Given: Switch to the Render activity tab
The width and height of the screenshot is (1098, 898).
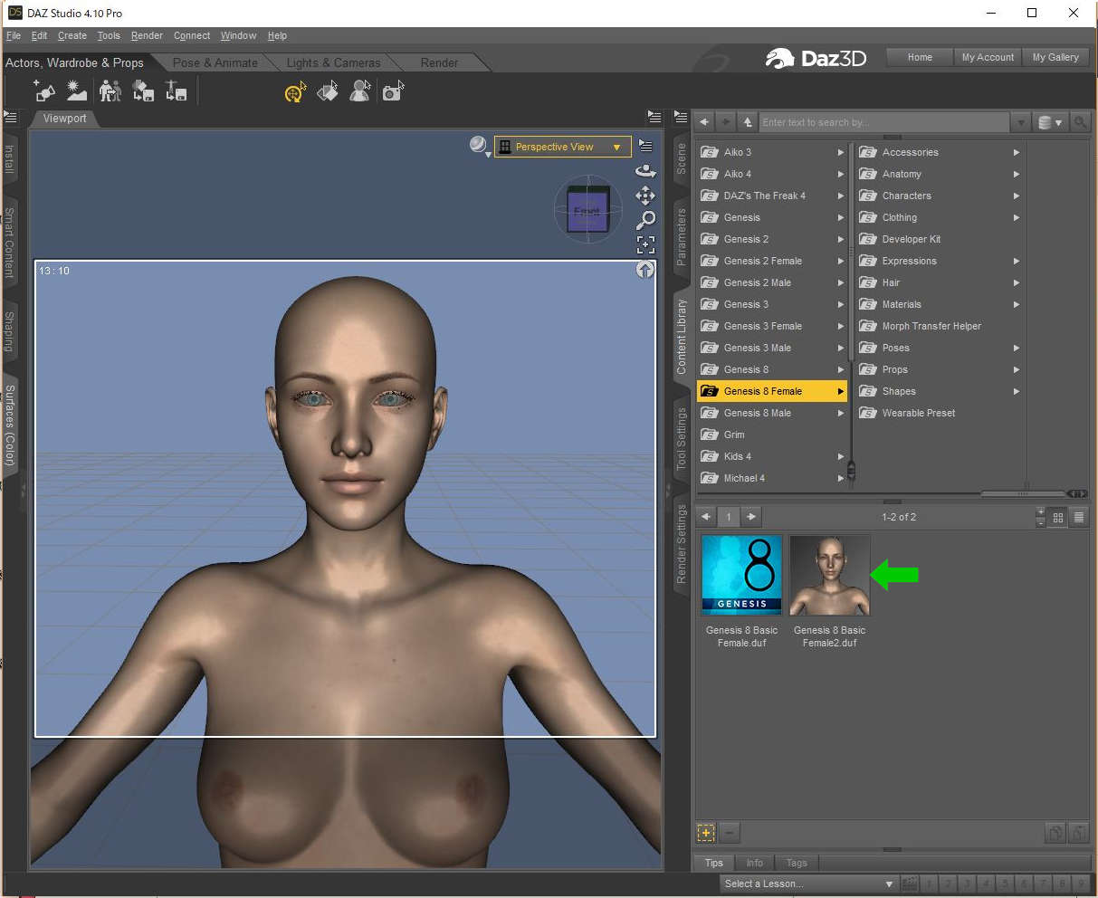Looking at the screenshot, I should pyautogui.click(x=439, y=62).
